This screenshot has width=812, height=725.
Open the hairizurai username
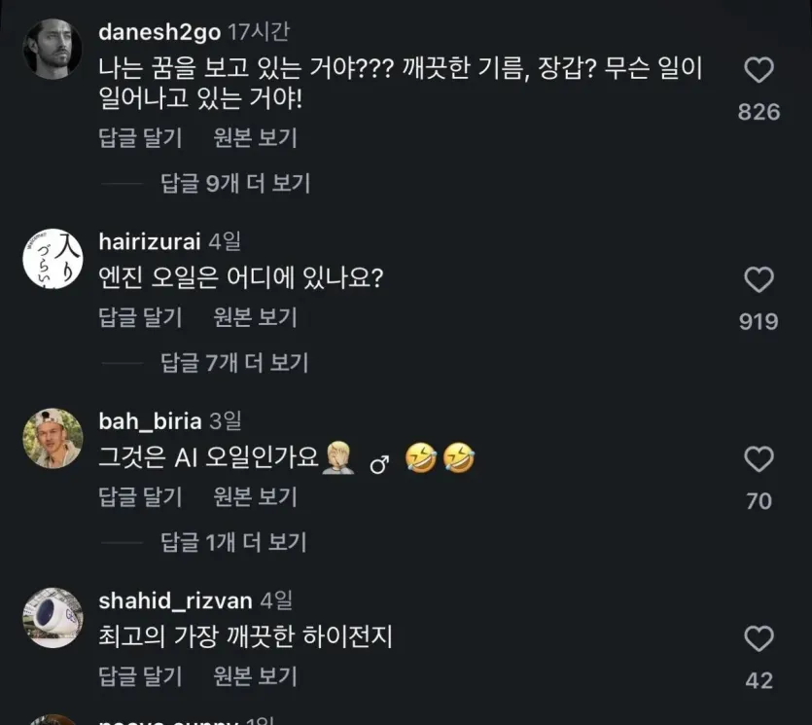[x=150, y=241]
